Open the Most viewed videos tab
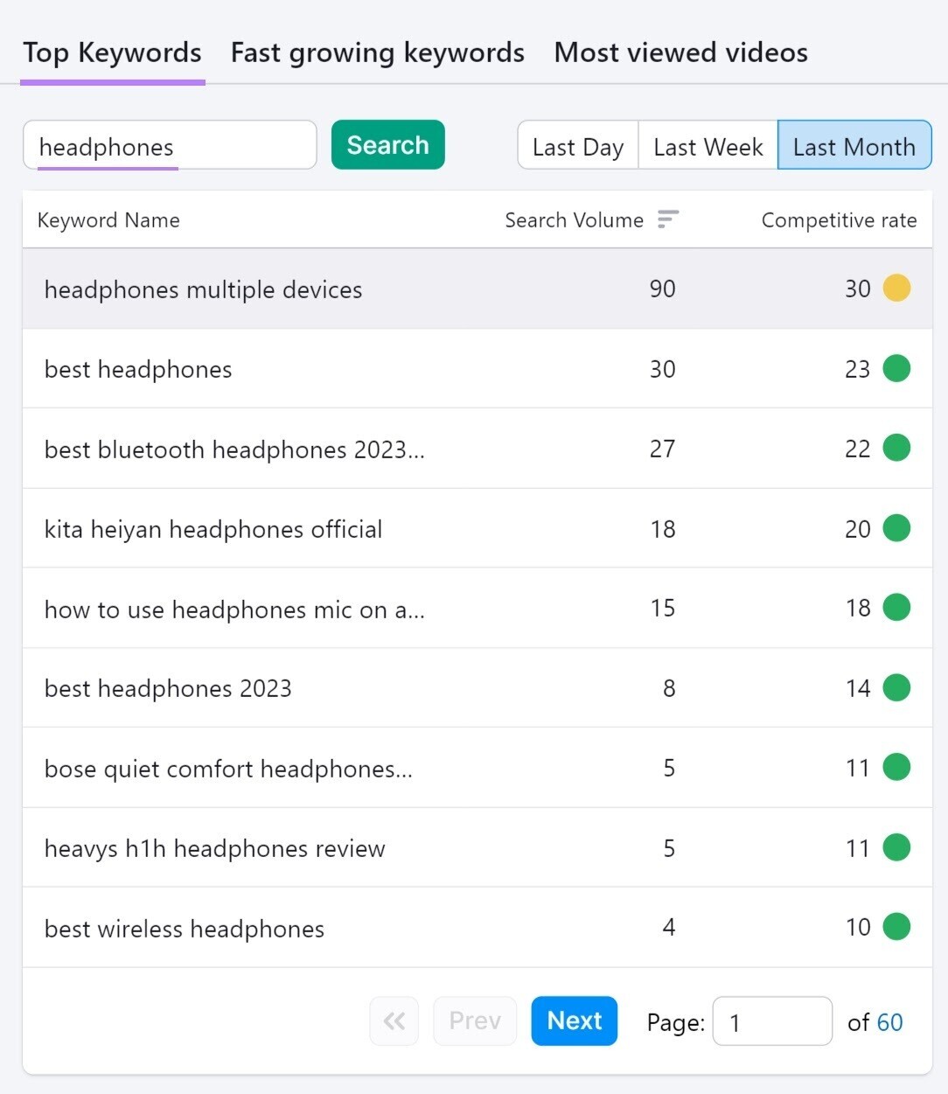 pyautogui.click(x=680, y=52)
